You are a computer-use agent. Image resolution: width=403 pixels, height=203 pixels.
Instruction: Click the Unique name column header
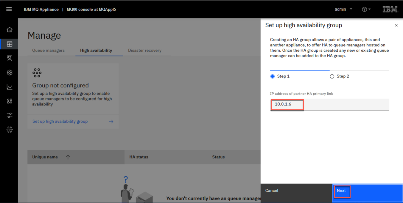[45, 157]
